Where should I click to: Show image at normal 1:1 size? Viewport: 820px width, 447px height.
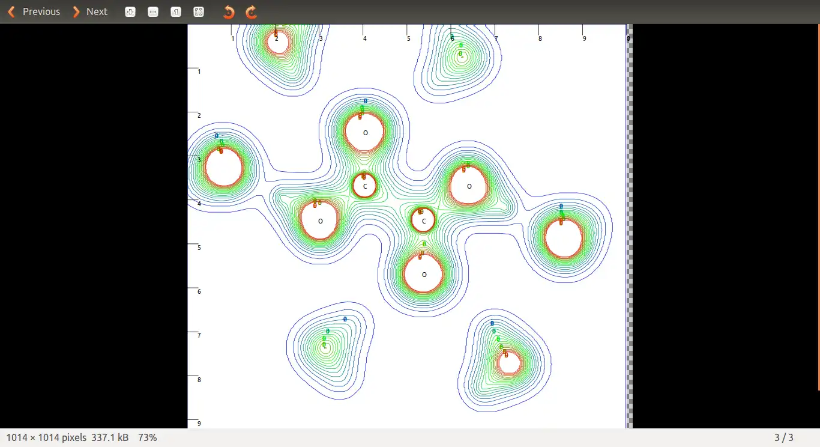(x=176, y=12)
